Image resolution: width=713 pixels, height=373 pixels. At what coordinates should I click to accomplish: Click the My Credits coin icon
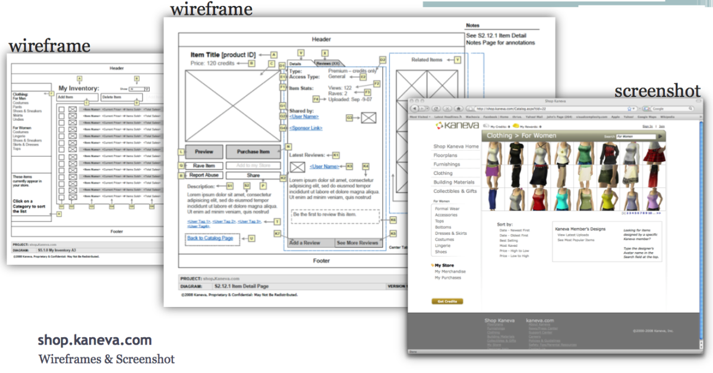coord(486,126)
